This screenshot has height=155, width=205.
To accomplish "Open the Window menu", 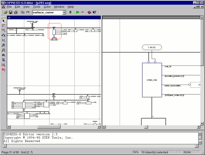I will (59, 7).
